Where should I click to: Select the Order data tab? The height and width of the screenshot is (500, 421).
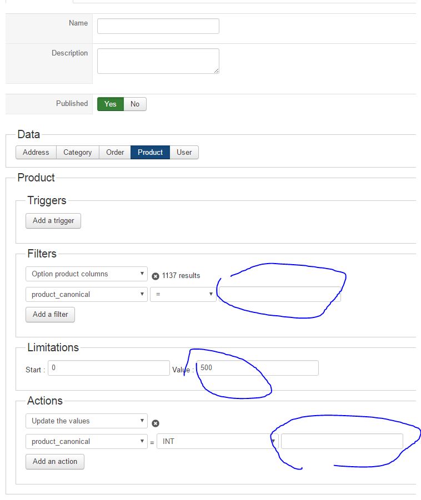[115, 152]
